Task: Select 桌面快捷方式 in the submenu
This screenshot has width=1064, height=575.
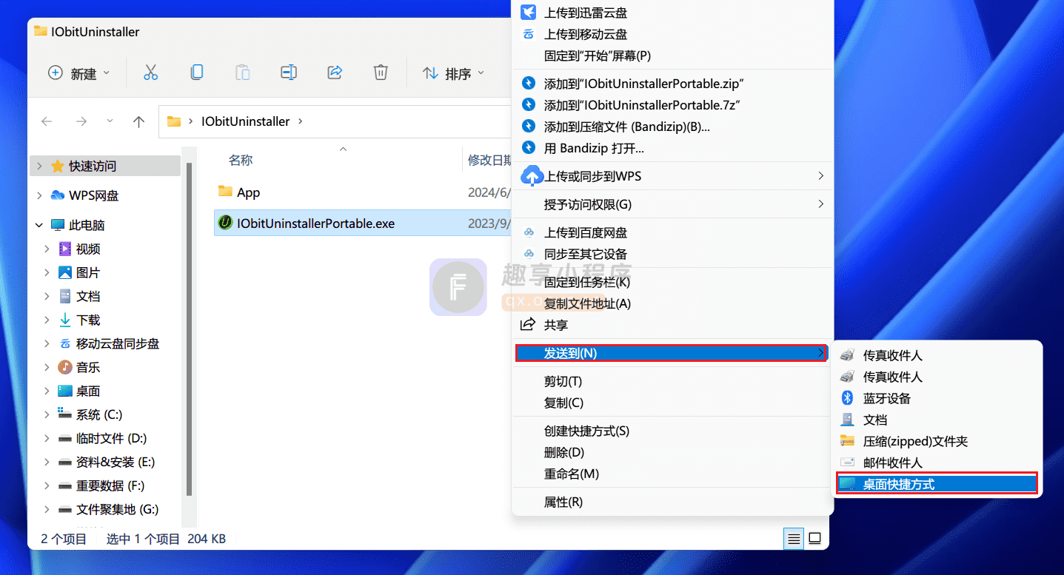Action: coord(937,484)
